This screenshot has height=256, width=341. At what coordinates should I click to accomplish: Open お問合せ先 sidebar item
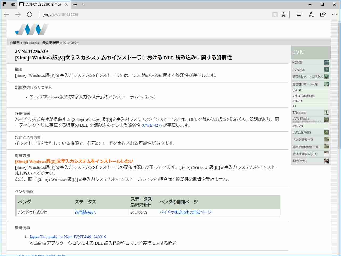click(299, 161)
